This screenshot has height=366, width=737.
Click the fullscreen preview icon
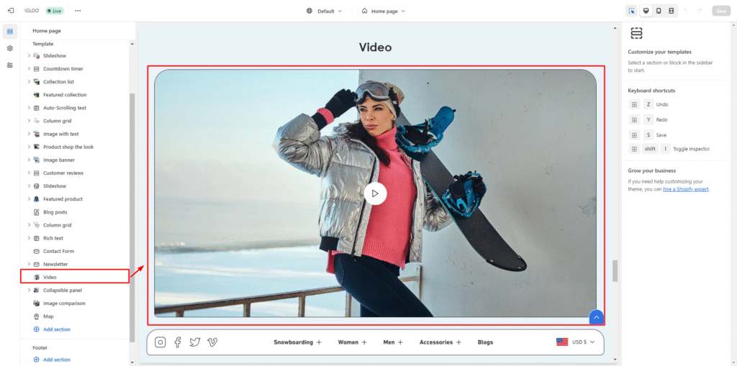click(x=672, y=11)
